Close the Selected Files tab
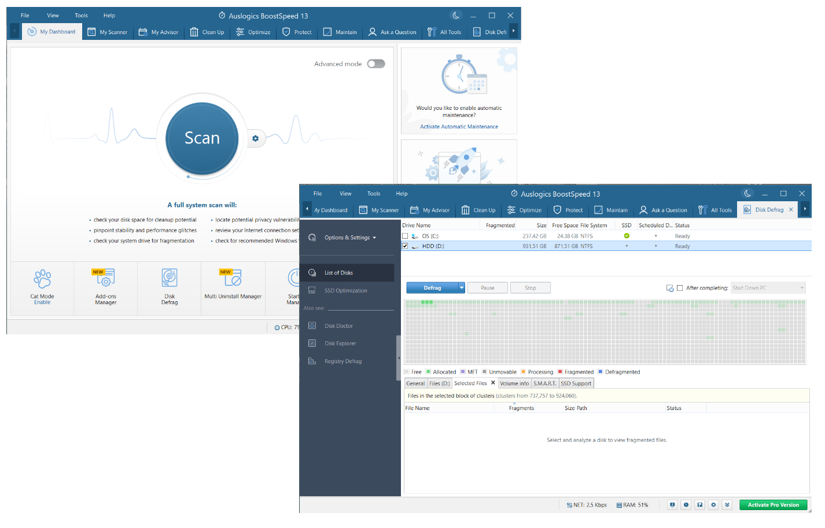825x528 pixels. 493,383
